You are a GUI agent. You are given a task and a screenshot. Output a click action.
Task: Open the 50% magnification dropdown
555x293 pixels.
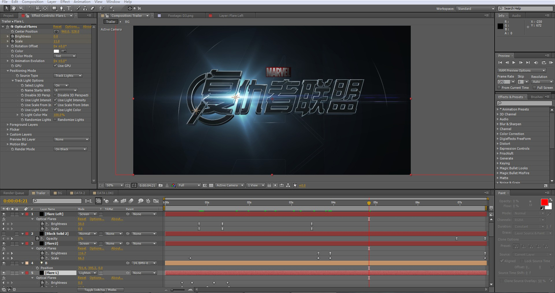pos(115,186)
